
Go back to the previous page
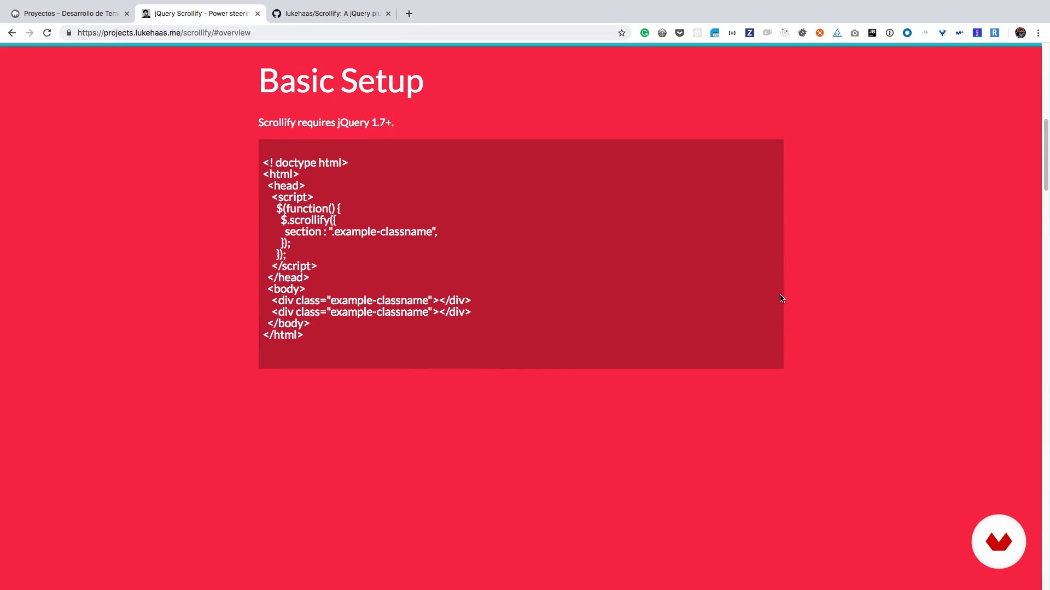point(12,33)
